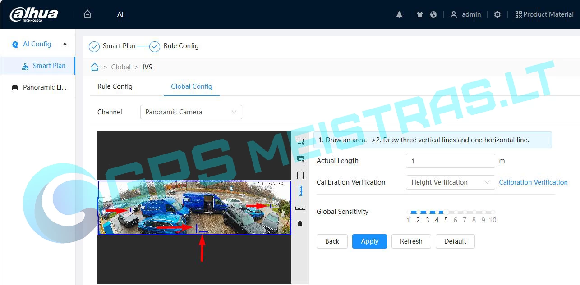Screen dimensions: 580x285
Task: Select the filled dashed-rectangle area tool
Action: pyautogui.click(x=300, y=158)
